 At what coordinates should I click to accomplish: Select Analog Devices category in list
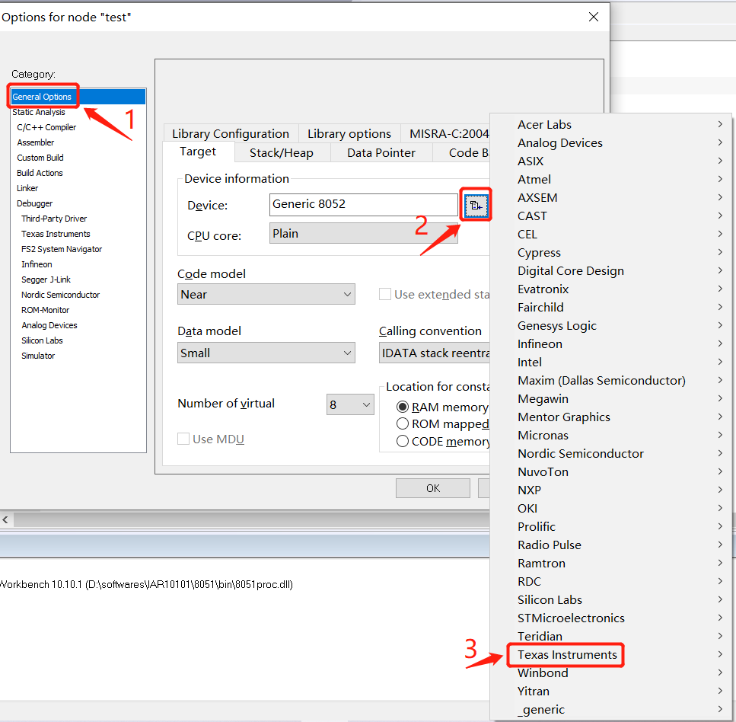(49, 325)
